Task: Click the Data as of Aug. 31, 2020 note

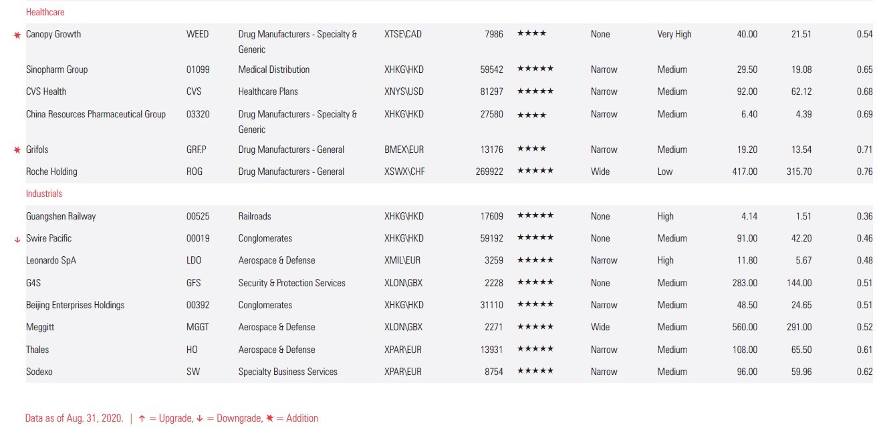Action: point(74,418)
